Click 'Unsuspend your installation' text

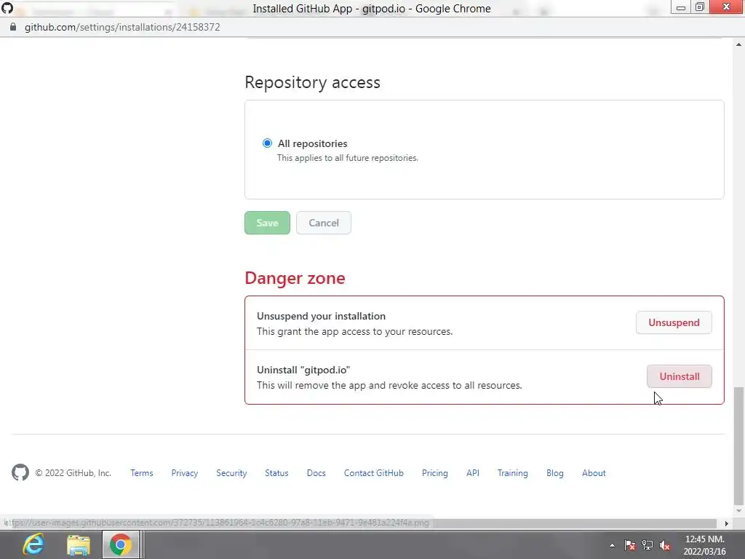[321, 316]
